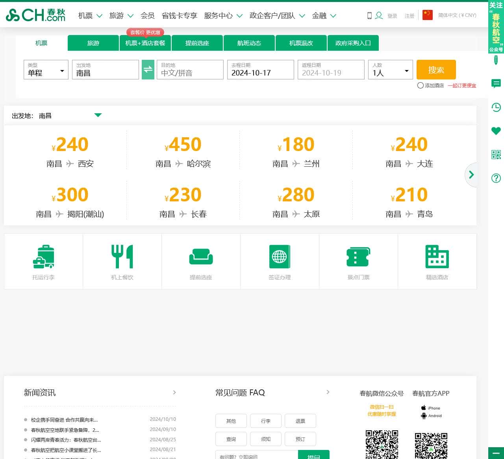
Task: Click the swap departure and destination icon
Action: click(148, 70)
